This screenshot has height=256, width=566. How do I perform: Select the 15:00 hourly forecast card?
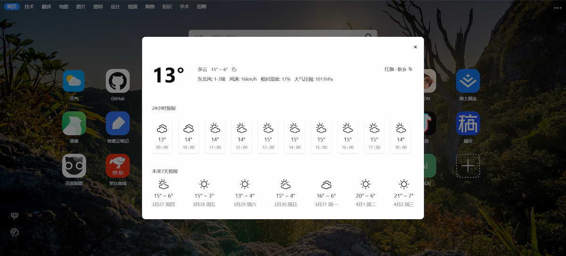point(321,136)
